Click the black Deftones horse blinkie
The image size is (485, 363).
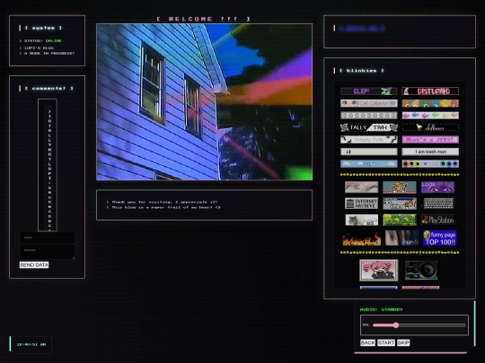[x=430, y=127]
